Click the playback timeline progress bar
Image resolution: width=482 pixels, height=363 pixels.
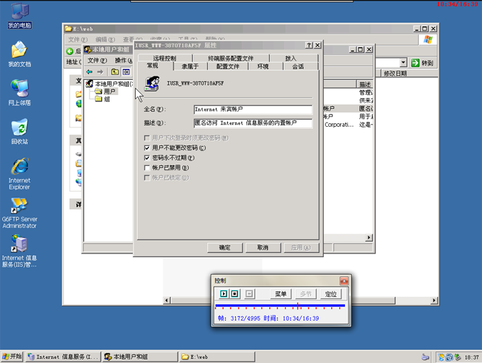coord(280,306)
